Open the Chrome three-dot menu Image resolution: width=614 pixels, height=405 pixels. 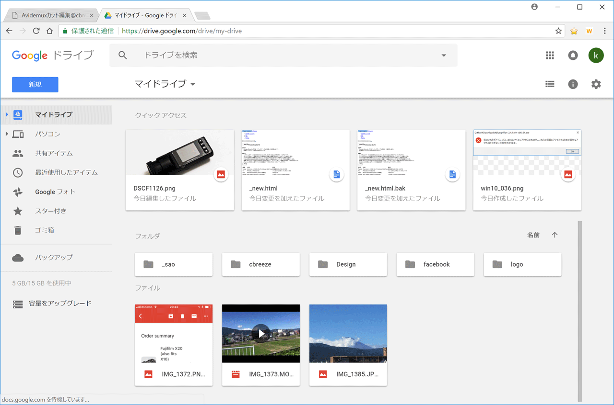pos(604,31)
